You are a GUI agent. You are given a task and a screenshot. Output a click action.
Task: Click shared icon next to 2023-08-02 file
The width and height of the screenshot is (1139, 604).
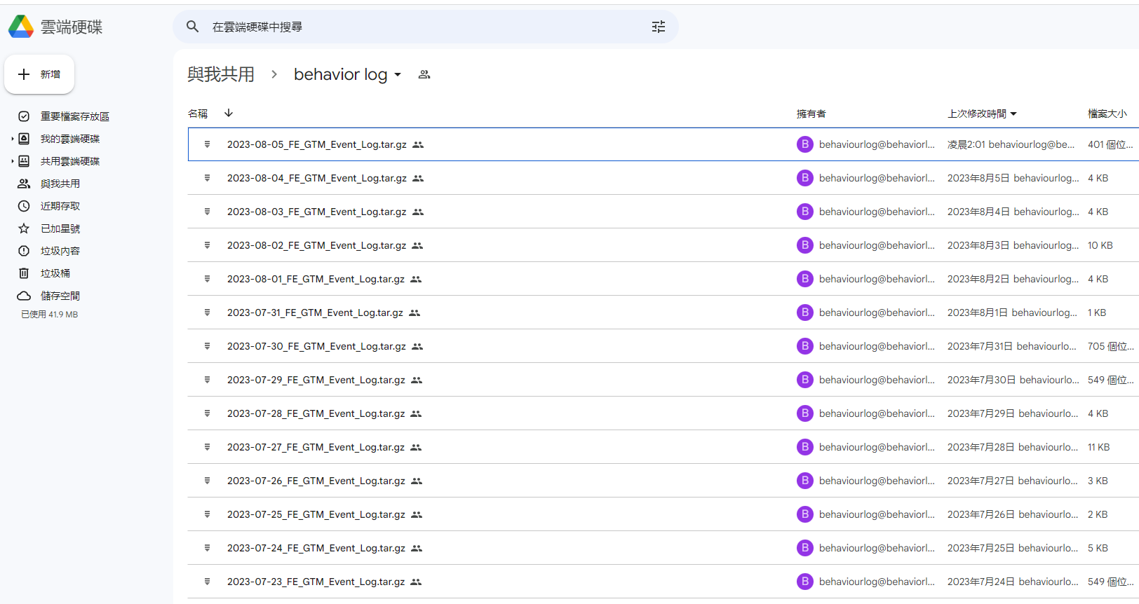[x=417, y=246]
